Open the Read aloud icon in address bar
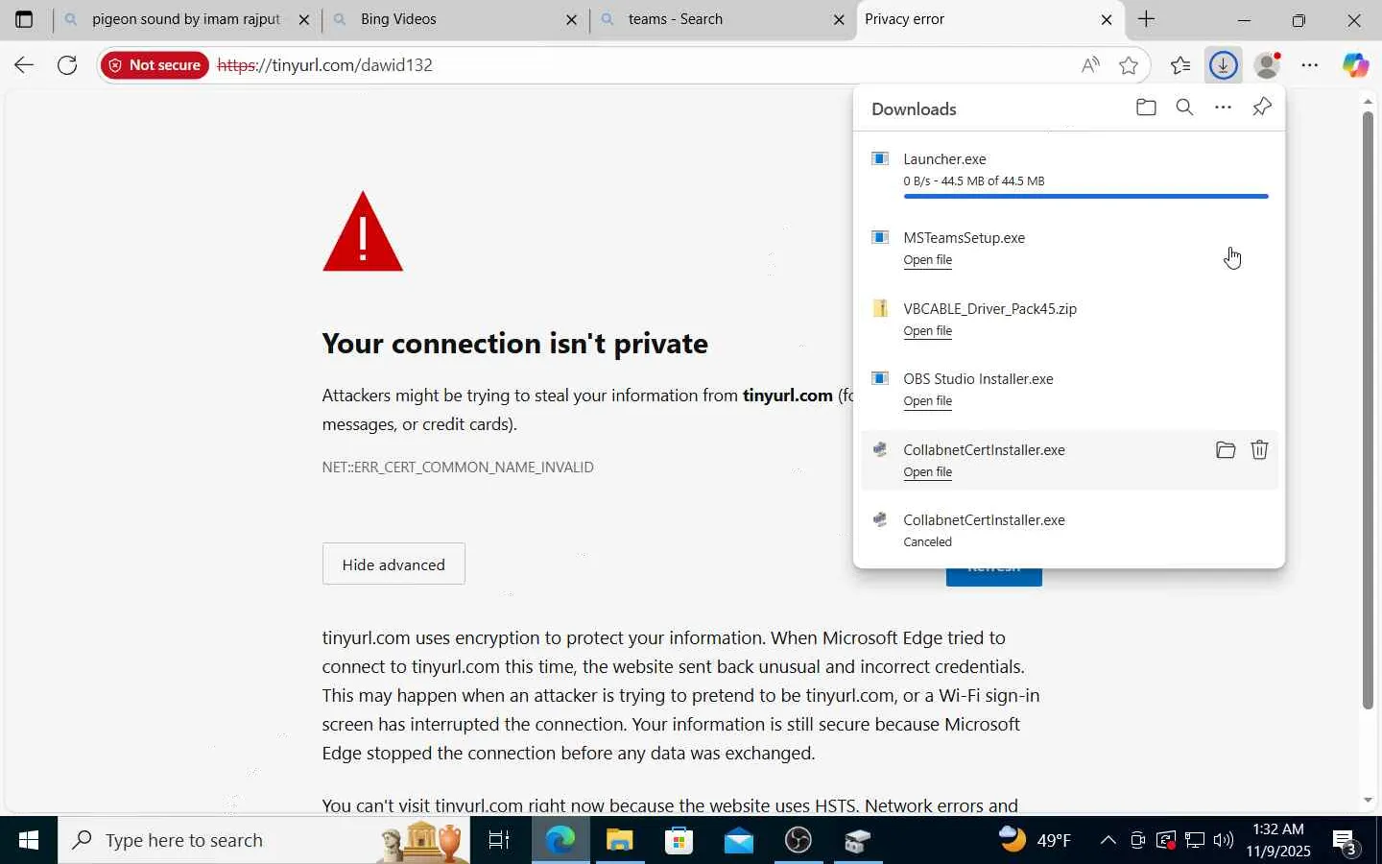This screenshot has height=864, width=1382. click(1090, 65)
